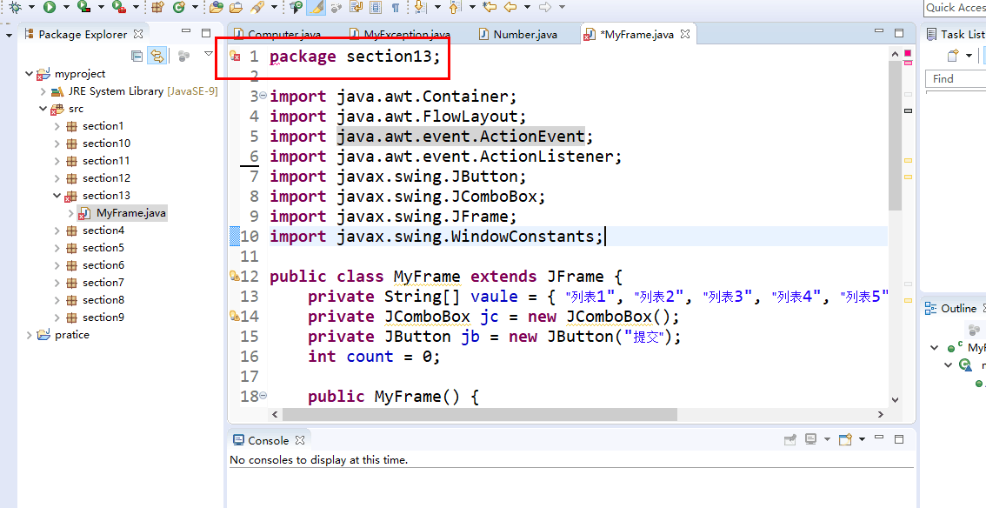Viewport: 986px width, 508px height.
Task: Click the New Java Package icon
Action: point(158,7)
